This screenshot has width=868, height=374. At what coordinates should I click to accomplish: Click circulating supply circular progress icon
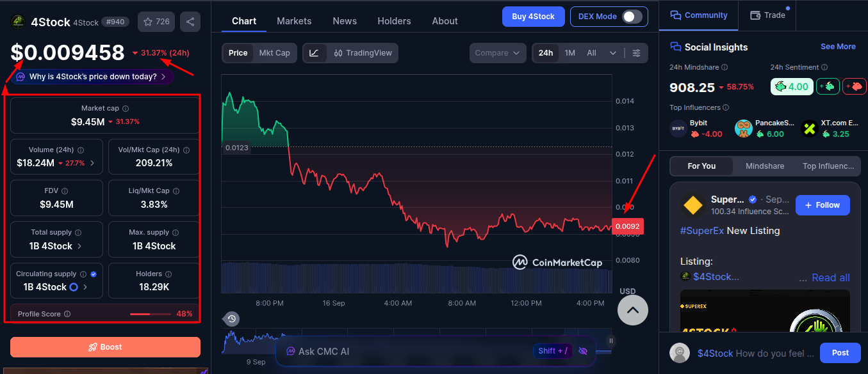tap(74, 287)
